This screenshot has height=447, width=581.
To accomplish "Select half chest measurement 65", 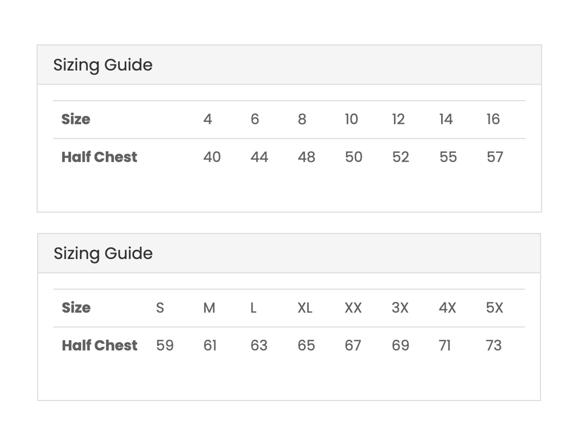I will (x=306, y=346).
